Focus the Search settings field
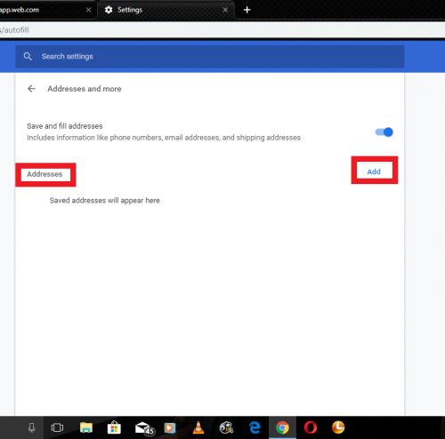The height and width of the screenshot is (439, 445). coord(210,56)
